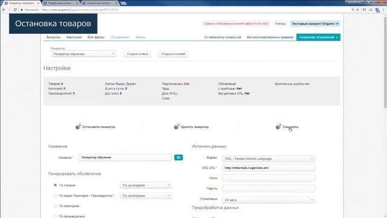Click the Подключение к XML text
Viewport: 387px width, 218px height.
176,84
